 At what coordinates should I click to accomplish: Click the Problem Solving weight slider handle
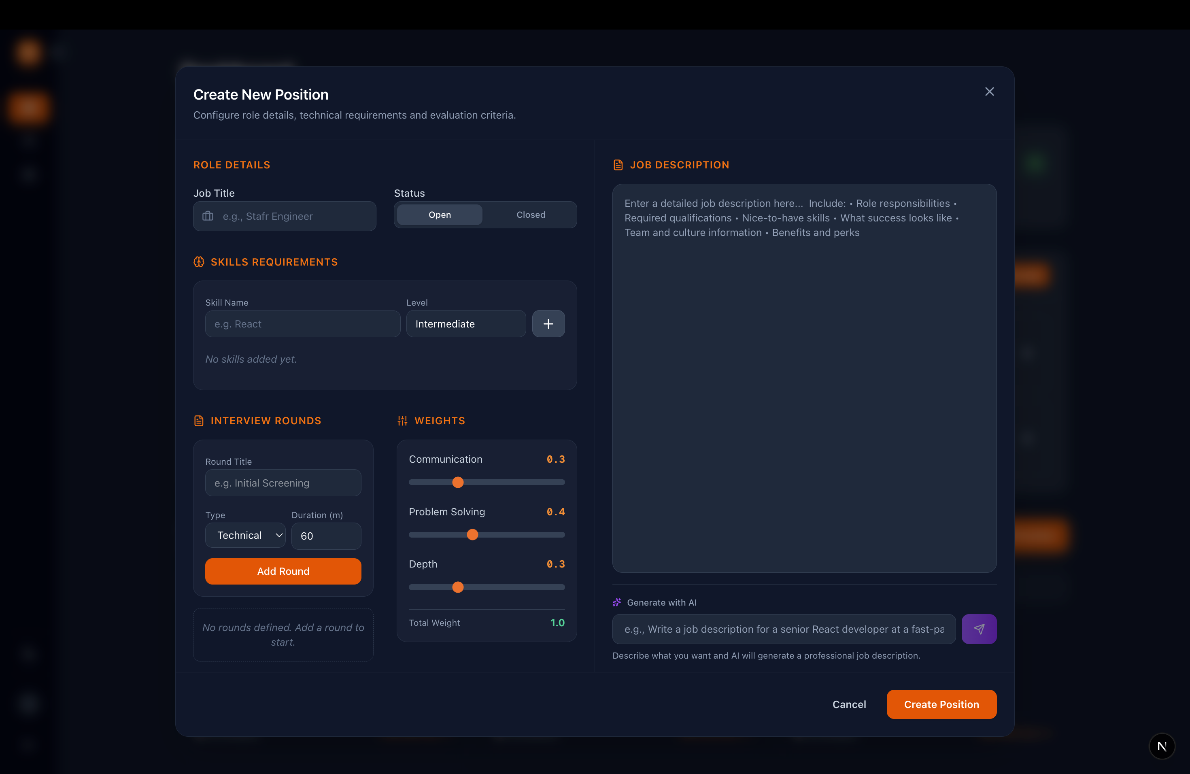472,534
